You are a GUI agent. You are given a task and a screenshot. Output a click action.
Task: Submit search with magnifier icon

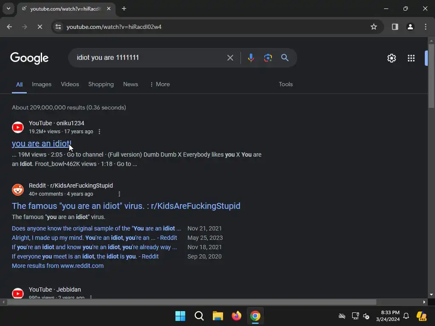(x=285, y=58)
